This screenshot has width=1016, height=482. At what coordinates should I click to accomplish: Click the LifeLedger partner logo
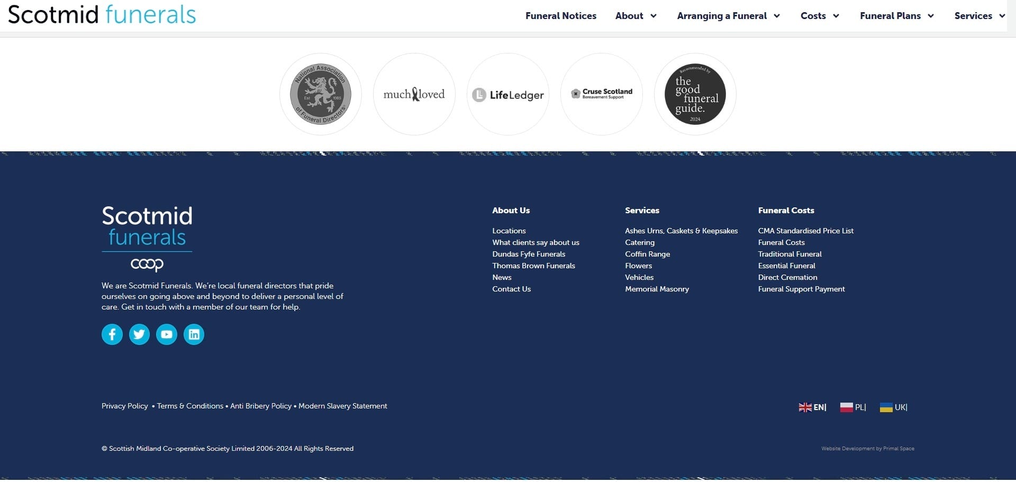click(x=508, y=94)
